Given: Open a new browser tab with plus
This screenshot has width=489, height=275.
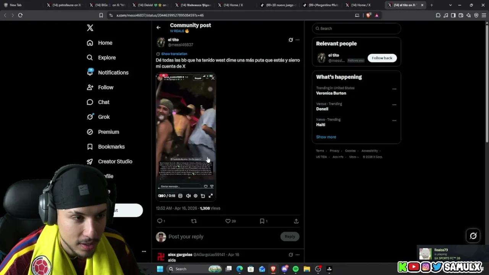Looking at the screenshot, I should [x=432, y=5].
